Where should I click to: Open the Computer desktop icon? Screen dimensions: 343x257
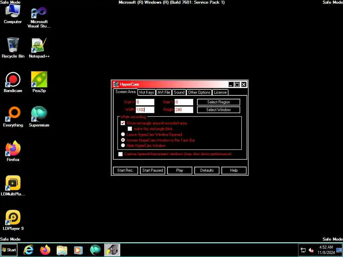pos(13,14)
